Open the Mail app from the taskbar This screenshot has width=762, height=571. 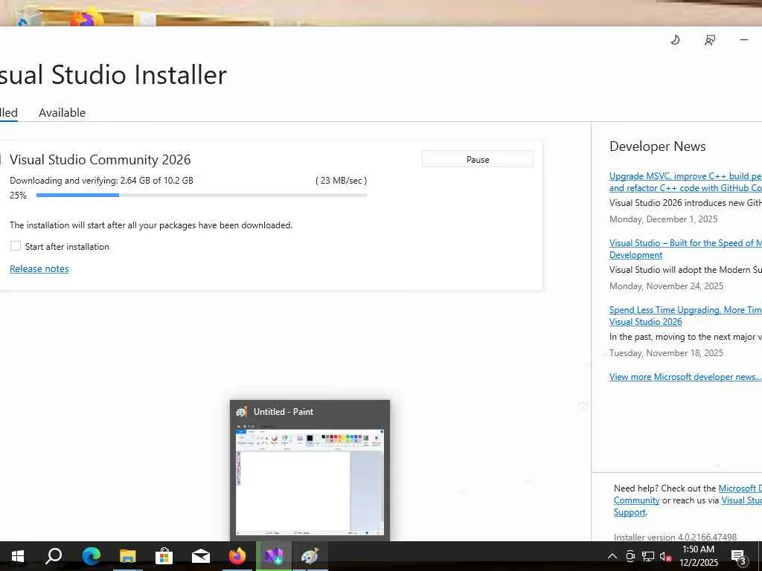click(x=201, y=556)
